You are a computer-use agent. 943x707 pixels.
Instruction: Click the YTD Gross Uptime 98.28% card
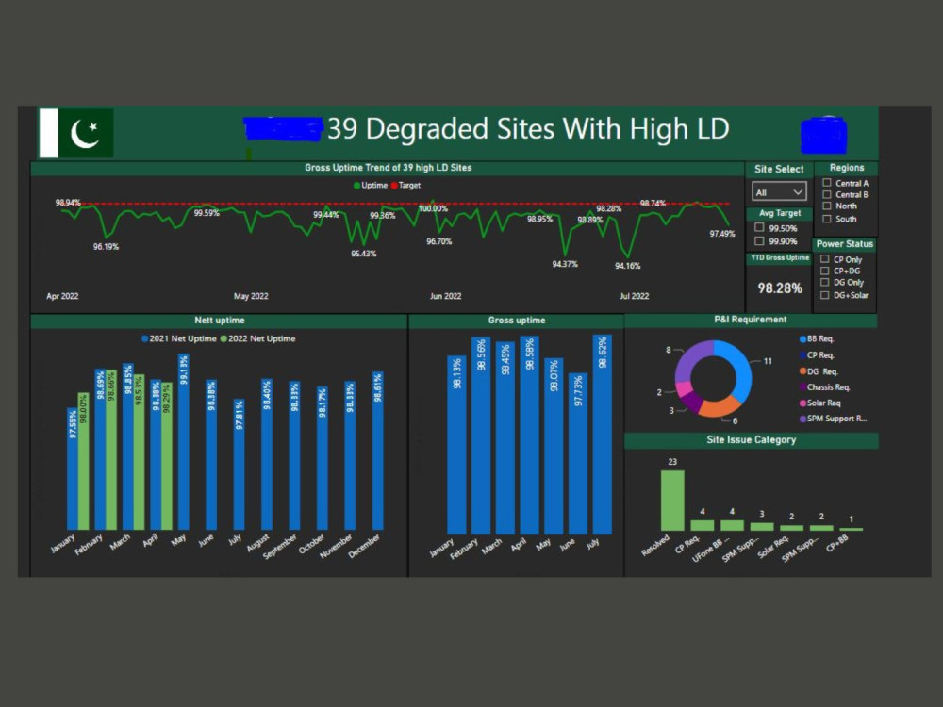[779, 289]
